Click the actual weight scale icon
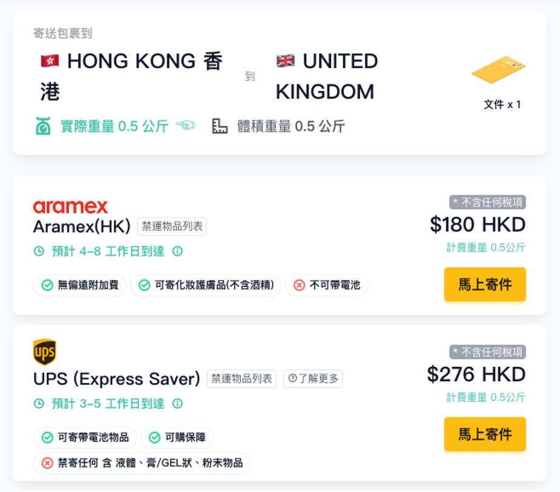560x492 pixels. coord(43,126)
